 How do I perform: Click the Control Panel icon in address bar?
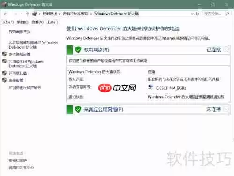(x=34, y=14)
